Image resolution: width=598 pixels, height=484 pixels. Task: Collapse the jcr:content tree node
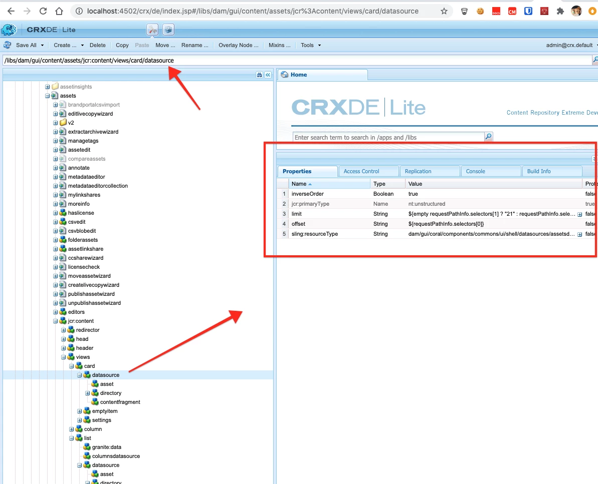pos(55,321)
